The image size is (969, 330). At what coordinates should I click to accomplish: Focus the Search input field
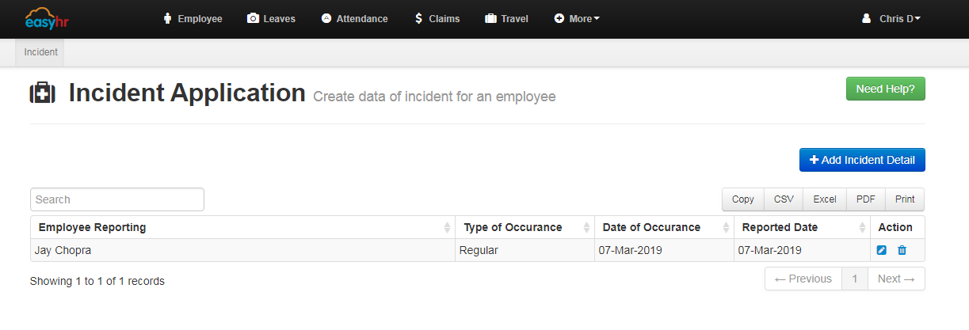tap(117, 199)
